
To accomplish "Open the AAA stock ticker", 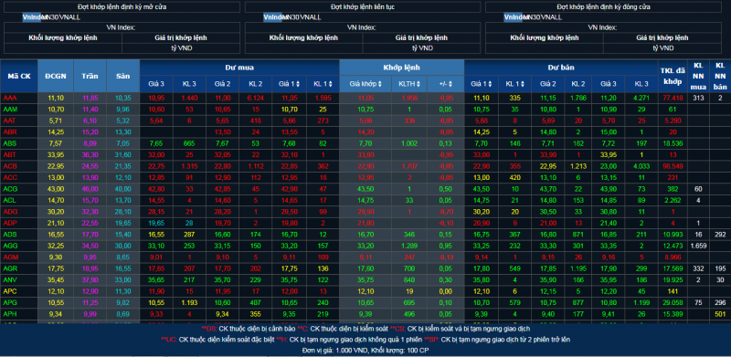I will [x=9, y=98].
